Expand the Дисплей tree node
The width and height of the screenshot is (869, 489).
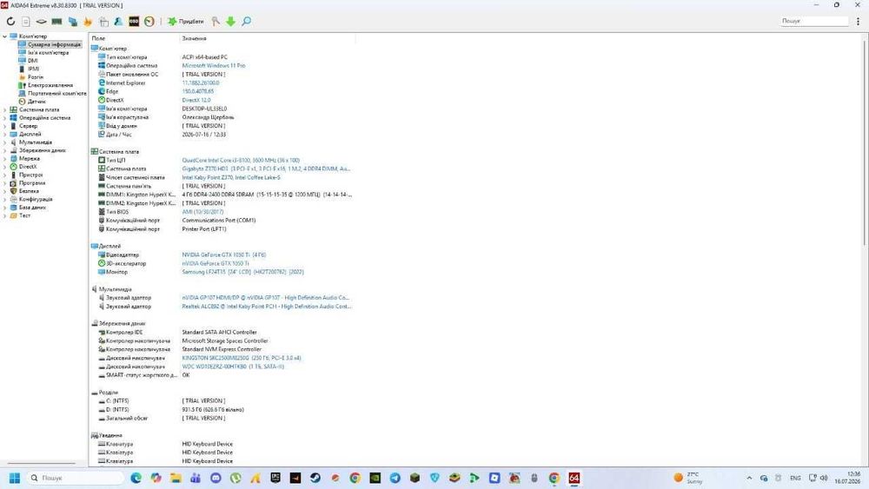5,134
